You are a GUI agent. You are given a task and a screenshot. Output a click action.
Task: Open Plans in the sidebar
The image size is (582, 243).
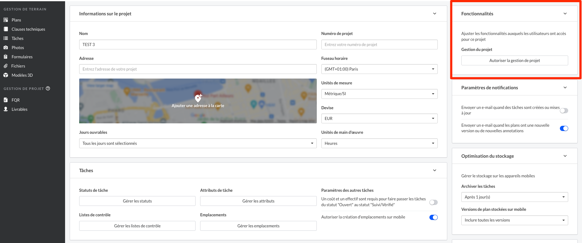coord(16,20)
